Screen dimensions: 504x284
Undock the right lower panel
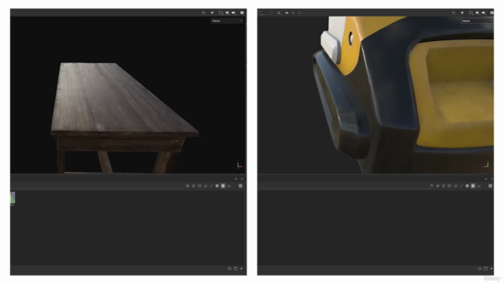coord(486,179)
